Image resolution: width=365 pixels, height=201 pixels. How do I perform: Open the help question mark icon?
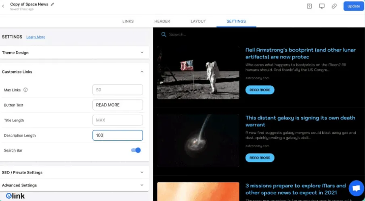pos(309,6)
